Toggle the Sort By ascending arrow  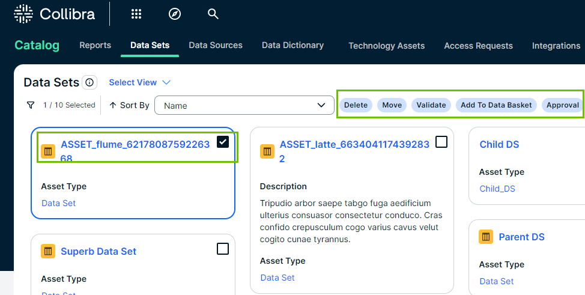pos(113,105)
